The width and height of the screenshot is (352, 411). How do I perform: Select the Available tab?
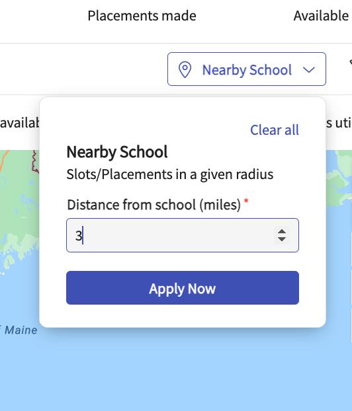[322, 16]
